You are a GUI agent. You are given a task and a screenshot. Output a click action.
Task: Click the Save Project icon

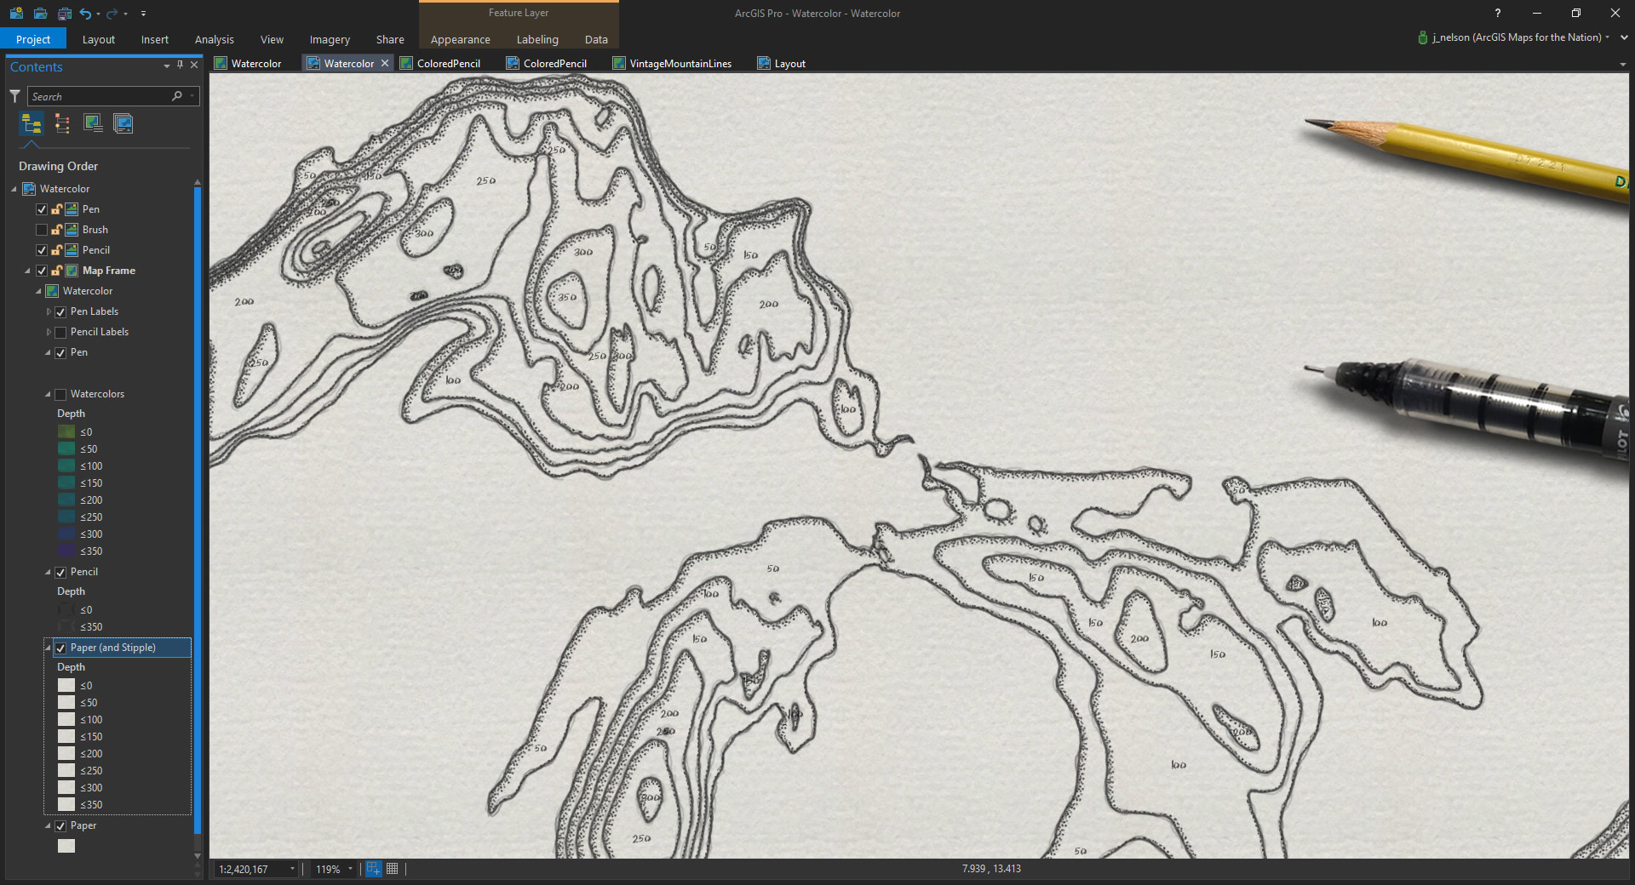[64, 14]
